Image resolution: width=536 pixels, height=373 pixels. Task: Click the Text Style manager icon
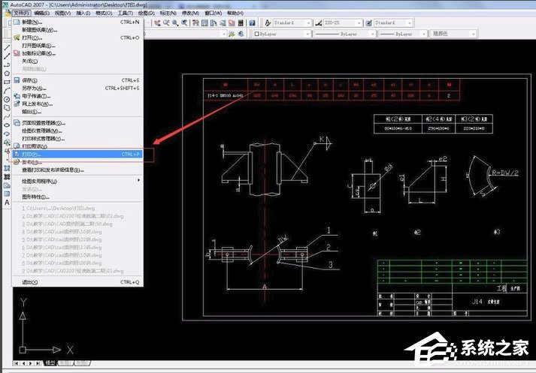click(x=268, y=23)
